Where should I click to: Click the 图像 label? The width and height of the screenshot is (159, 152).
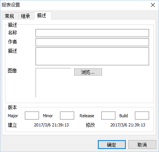point(12,71)
